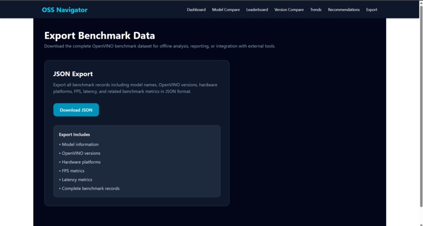
Task: Click the Download JSON button
Action: pyautogui.click(x=76, y=110)
